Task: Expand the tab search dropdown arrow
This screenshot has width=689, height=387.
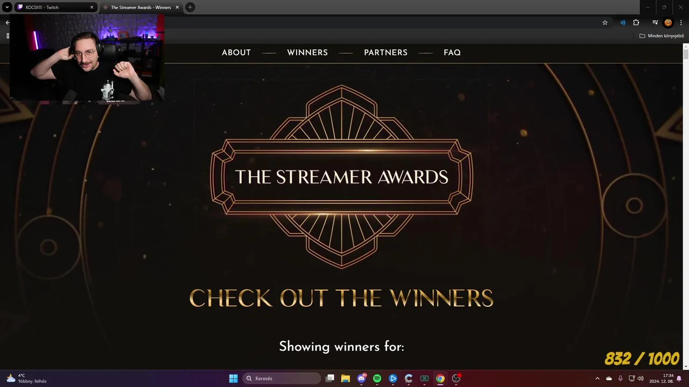Action: (x=7, y=7)
